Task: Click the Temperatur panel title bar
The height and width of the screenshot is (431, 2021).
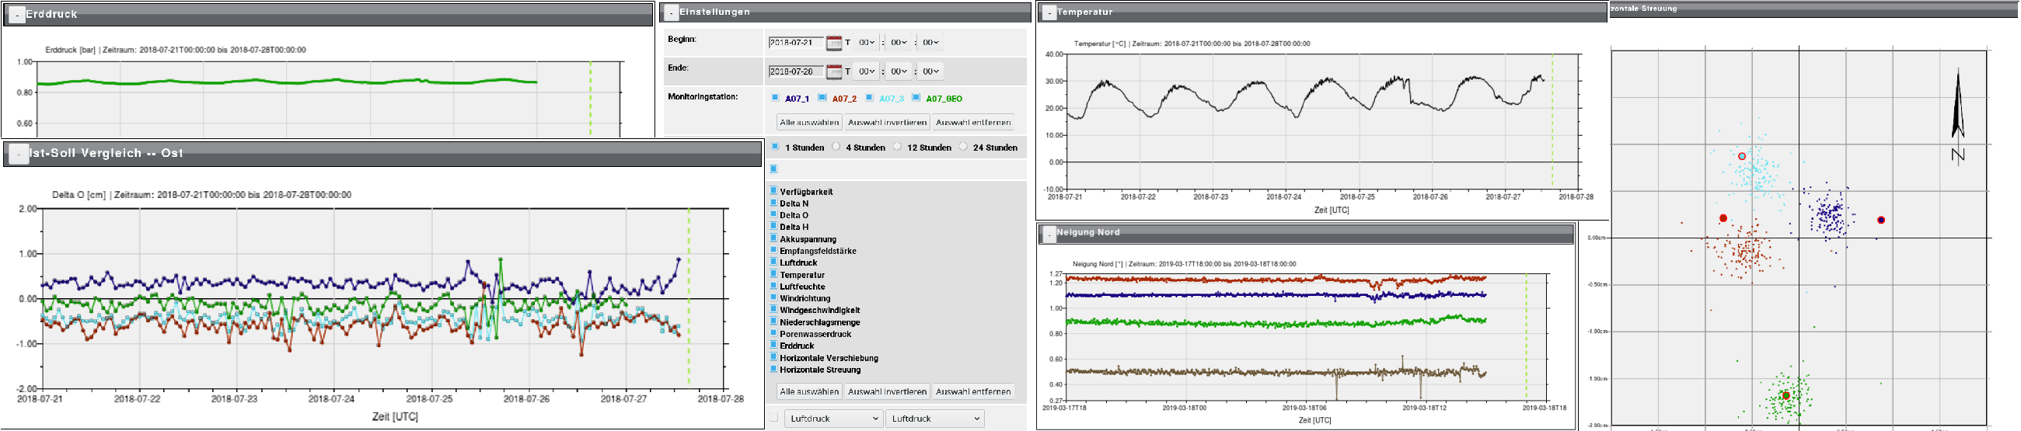Action: pos(1322,12)
